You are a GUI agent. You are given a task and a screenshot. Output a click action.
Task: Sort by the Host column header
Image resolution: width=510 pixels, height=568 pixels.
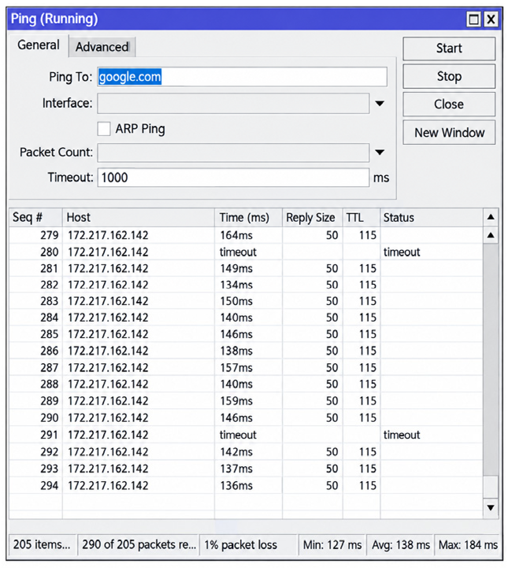(138, 217)
